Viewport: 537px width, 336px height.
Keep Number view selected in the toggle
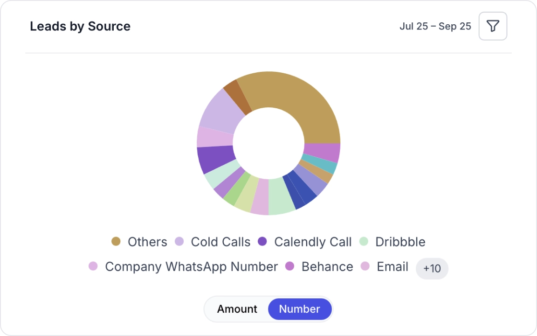pyautogui.click(x=300, y=309)
